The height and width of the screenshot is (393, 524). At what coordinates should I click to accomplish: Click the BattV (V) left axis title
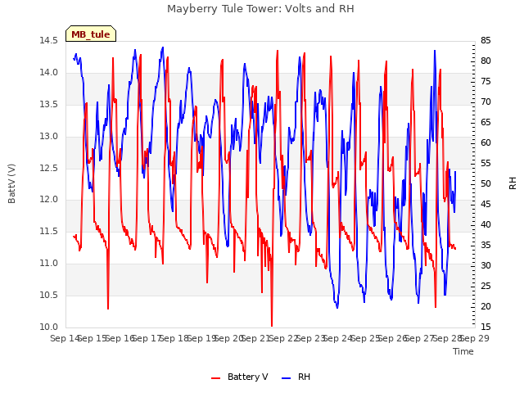[11, 183]
